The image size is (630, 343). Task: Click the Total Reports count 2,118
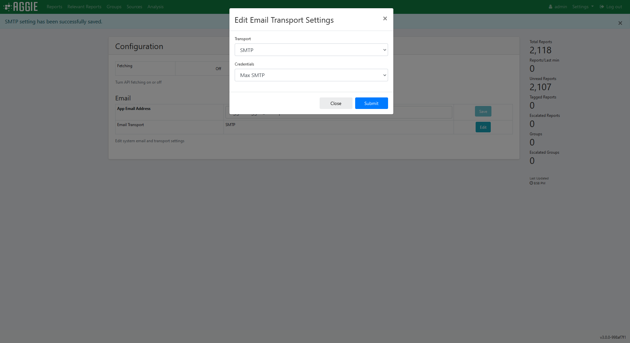click(x=540, y=50)
